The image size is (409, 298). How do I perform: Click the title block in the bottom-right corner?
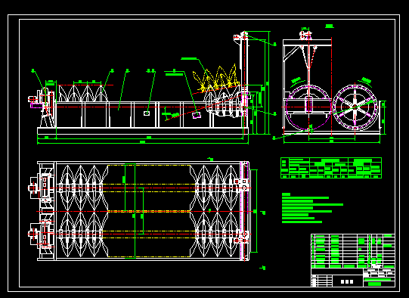353,278
